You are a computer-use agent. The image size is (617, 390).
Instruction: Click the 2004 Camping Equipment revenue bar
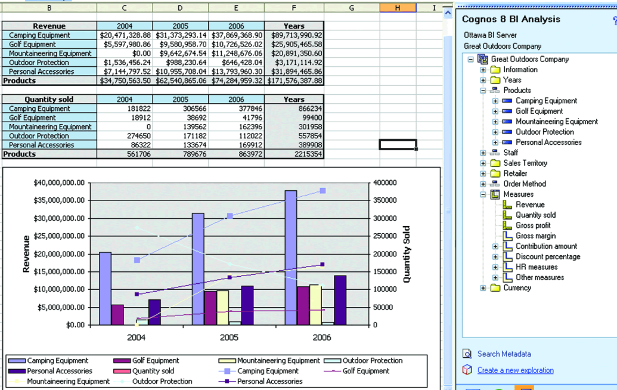click(105, 289)
